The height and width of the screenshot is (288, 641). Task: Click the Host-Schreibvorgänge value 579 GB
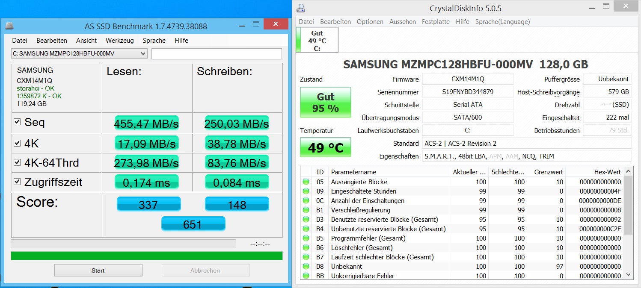pyautogui.click(x=607, y=92)
